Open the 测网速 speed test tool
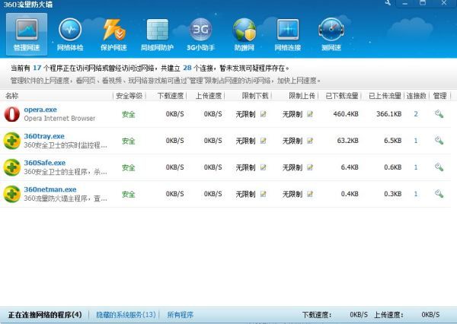Image resolution: width=457 pixels, height=324 pixels. point(331,34)
